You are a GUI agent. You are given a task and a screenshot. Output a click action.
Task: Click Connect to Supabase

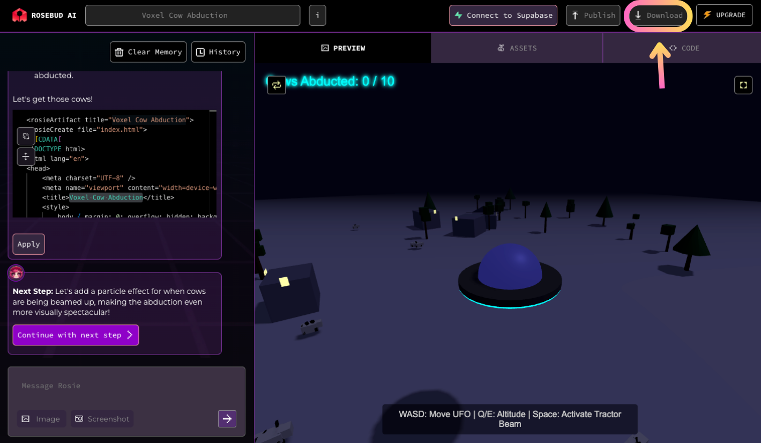[503, 16]
